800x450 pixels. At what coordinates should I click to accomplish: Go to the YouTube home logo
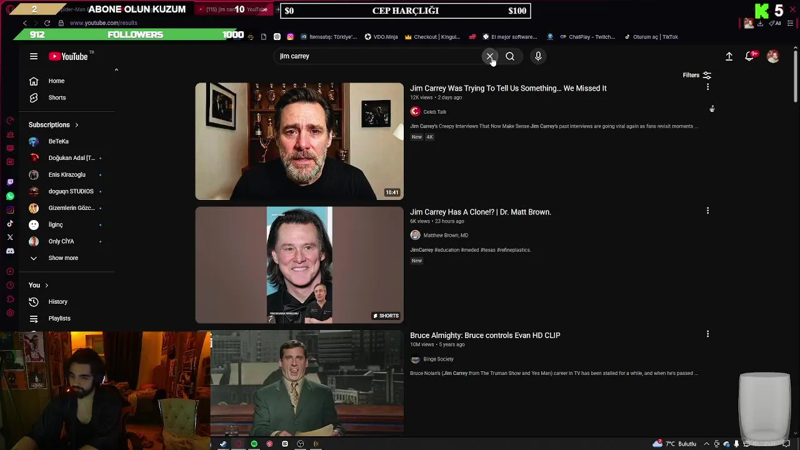pos(68,56)
